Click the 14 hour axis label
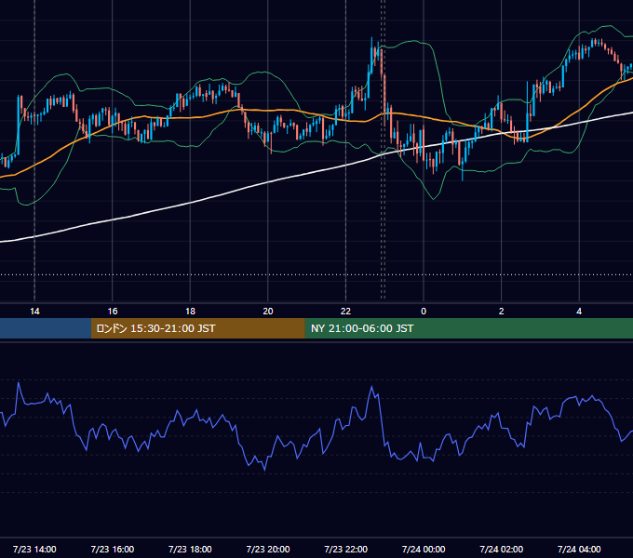The image size is (633, 558). point(34,311)
